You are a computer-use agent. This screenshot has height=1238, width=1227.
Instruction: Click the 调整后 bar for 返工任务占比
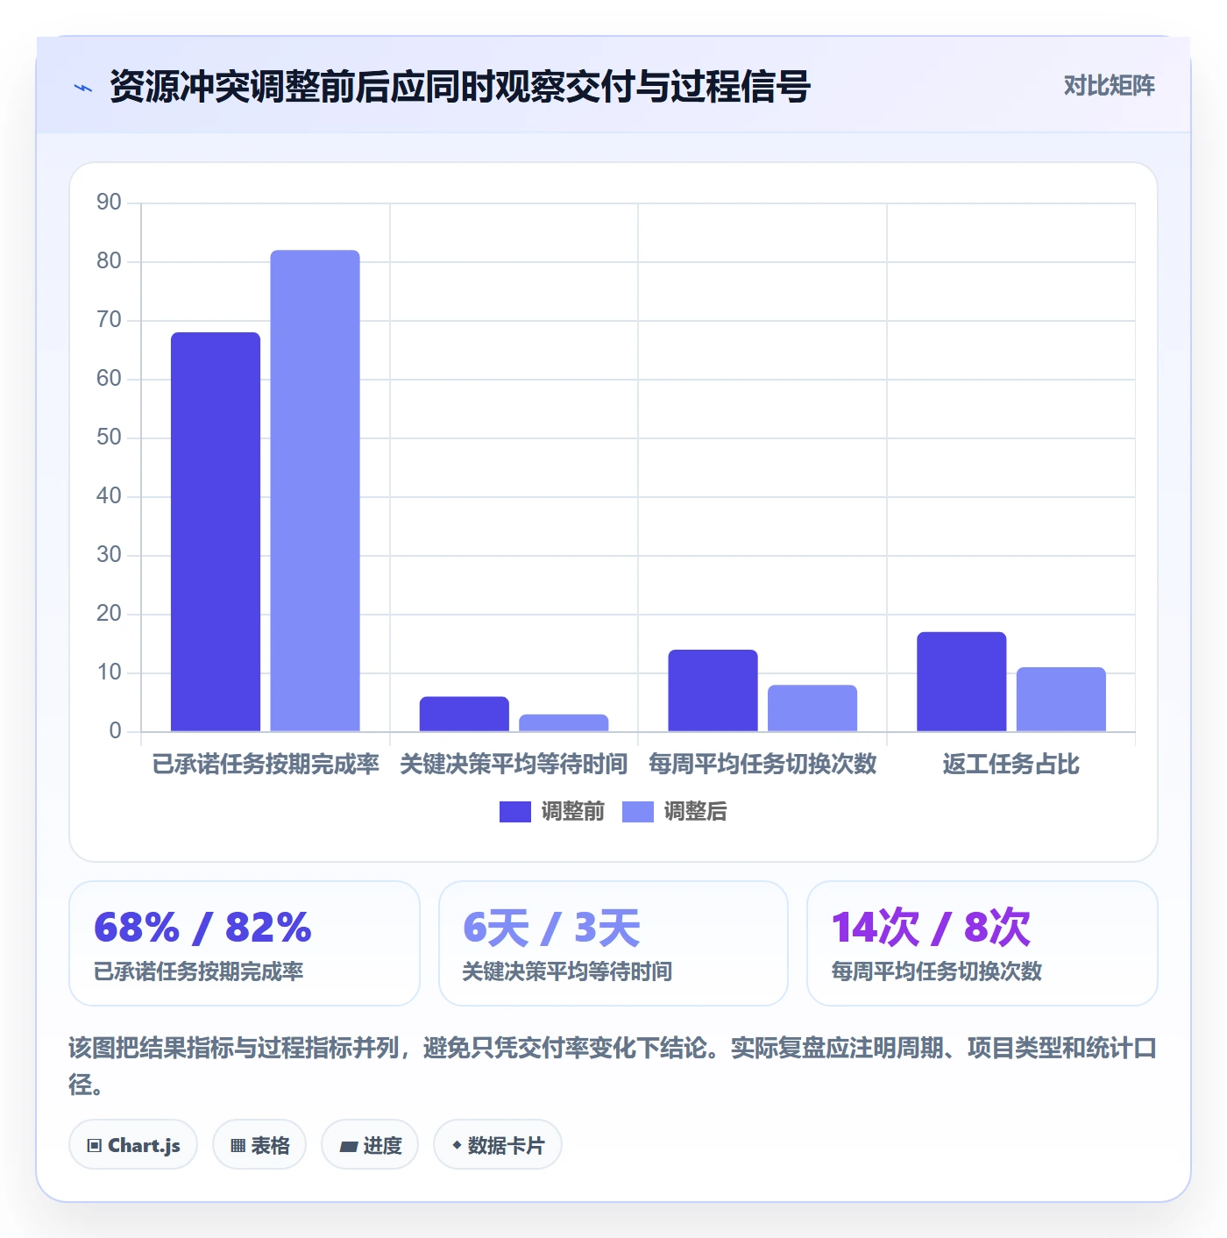(1061, 699)
